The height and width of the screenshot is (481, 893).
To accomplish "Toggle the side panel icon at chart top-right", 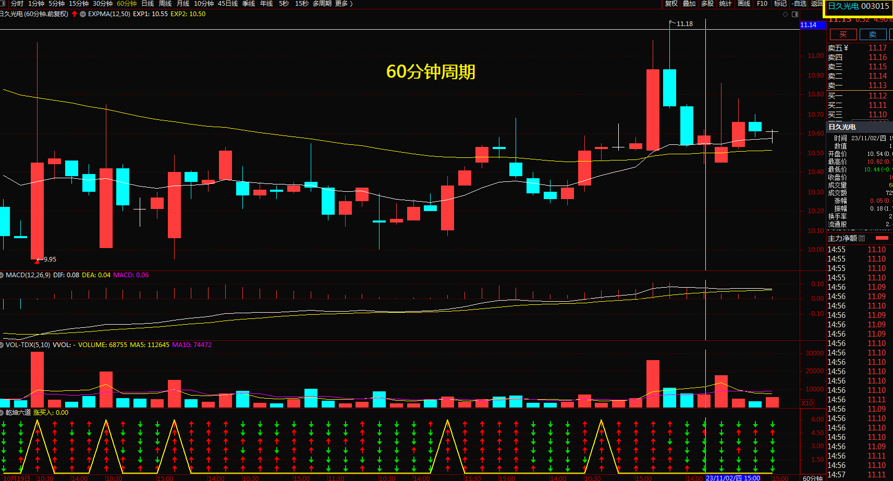I will coord(794,14).
